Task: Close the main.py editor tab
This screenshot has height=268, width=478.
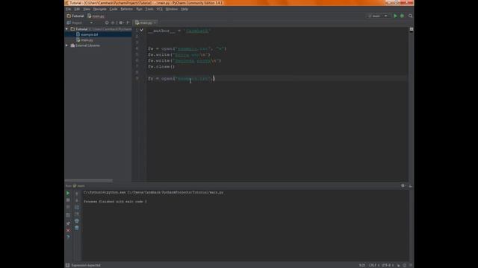Action: (155, 23)
